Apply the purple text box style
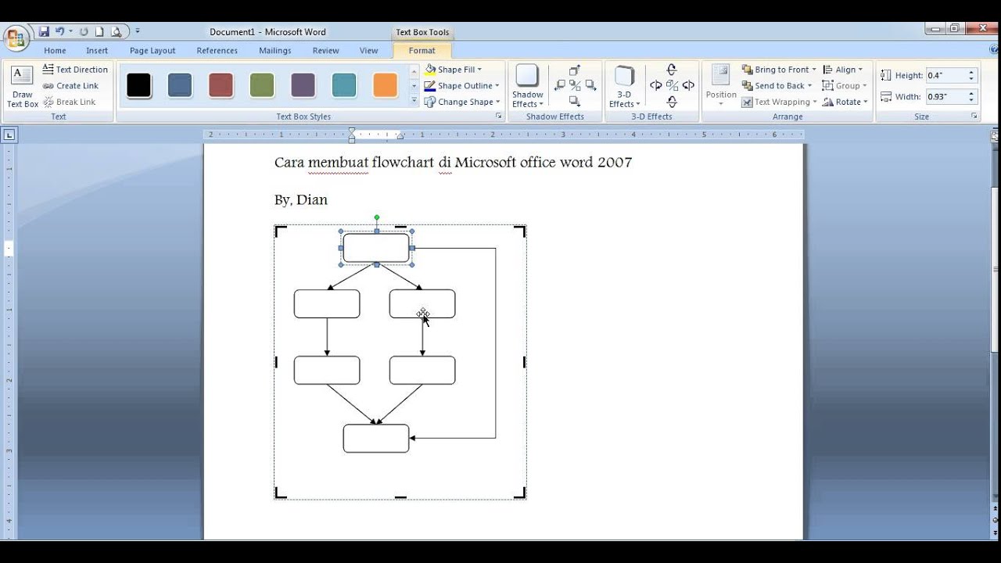The image size is (1001, 563). (303, 85)
